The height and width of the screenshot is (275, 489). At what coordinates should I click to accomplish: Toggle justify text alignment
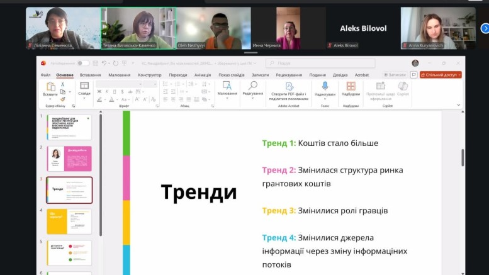click(x=189, y=99)
